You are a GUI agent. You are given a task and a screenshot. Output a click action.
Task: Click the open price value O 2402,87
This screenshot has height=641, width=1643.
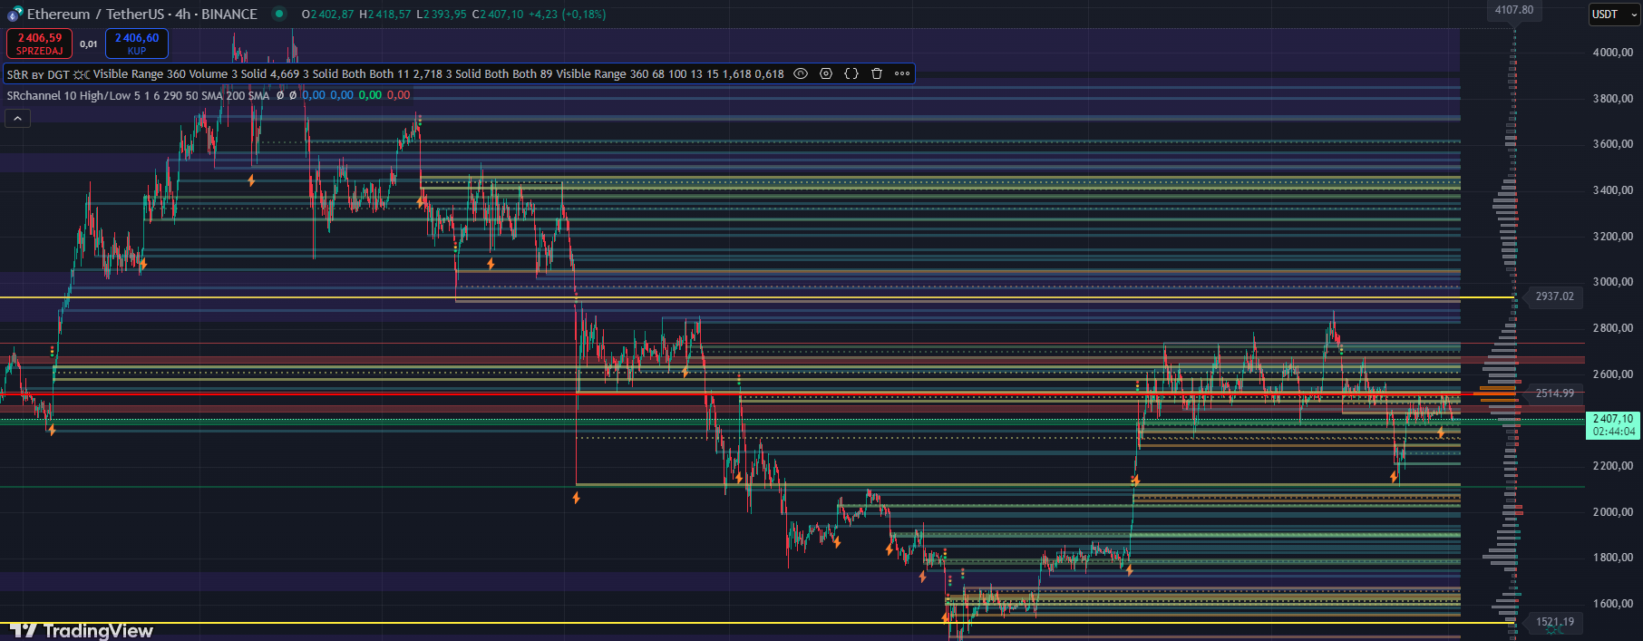(x=327, y=14)
